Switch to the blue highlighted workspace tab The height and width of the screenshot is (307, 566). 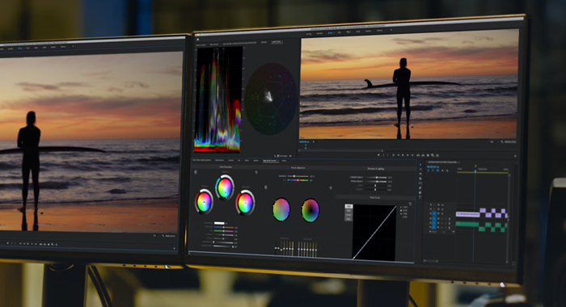click(330, 33)
